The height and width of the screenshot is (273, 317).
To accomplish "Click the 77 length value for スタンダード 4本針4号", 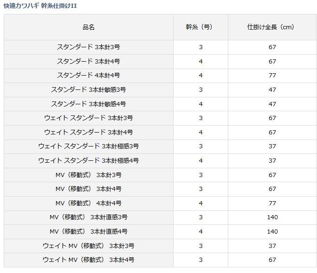I will click(x=272, y=76).
